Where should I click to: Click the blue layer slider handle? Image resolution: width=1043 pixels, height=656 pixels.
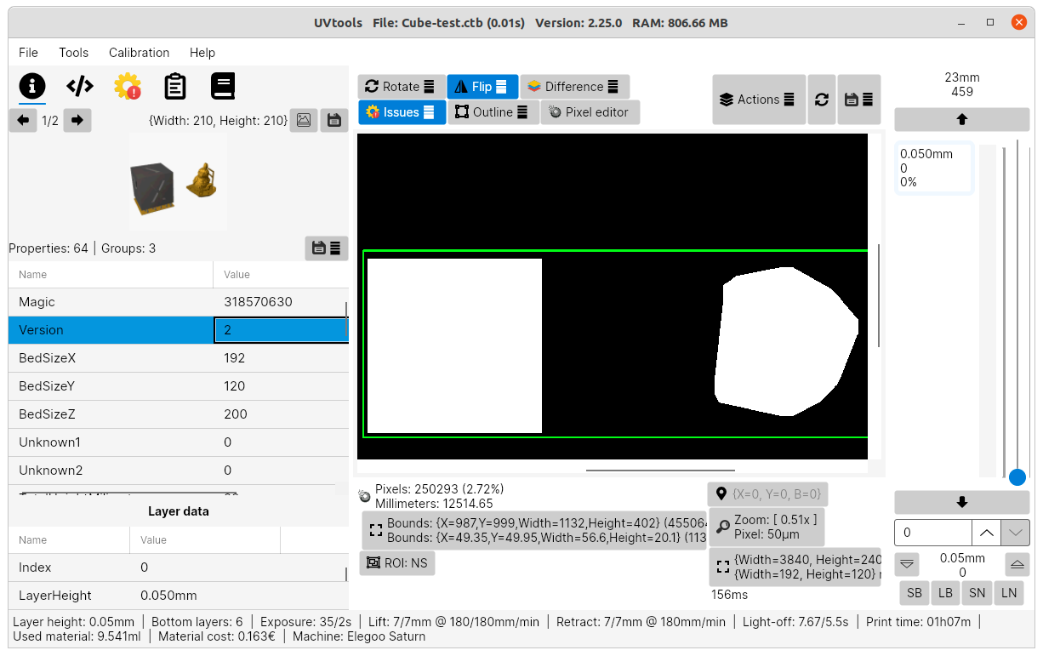coord(1017,477)
